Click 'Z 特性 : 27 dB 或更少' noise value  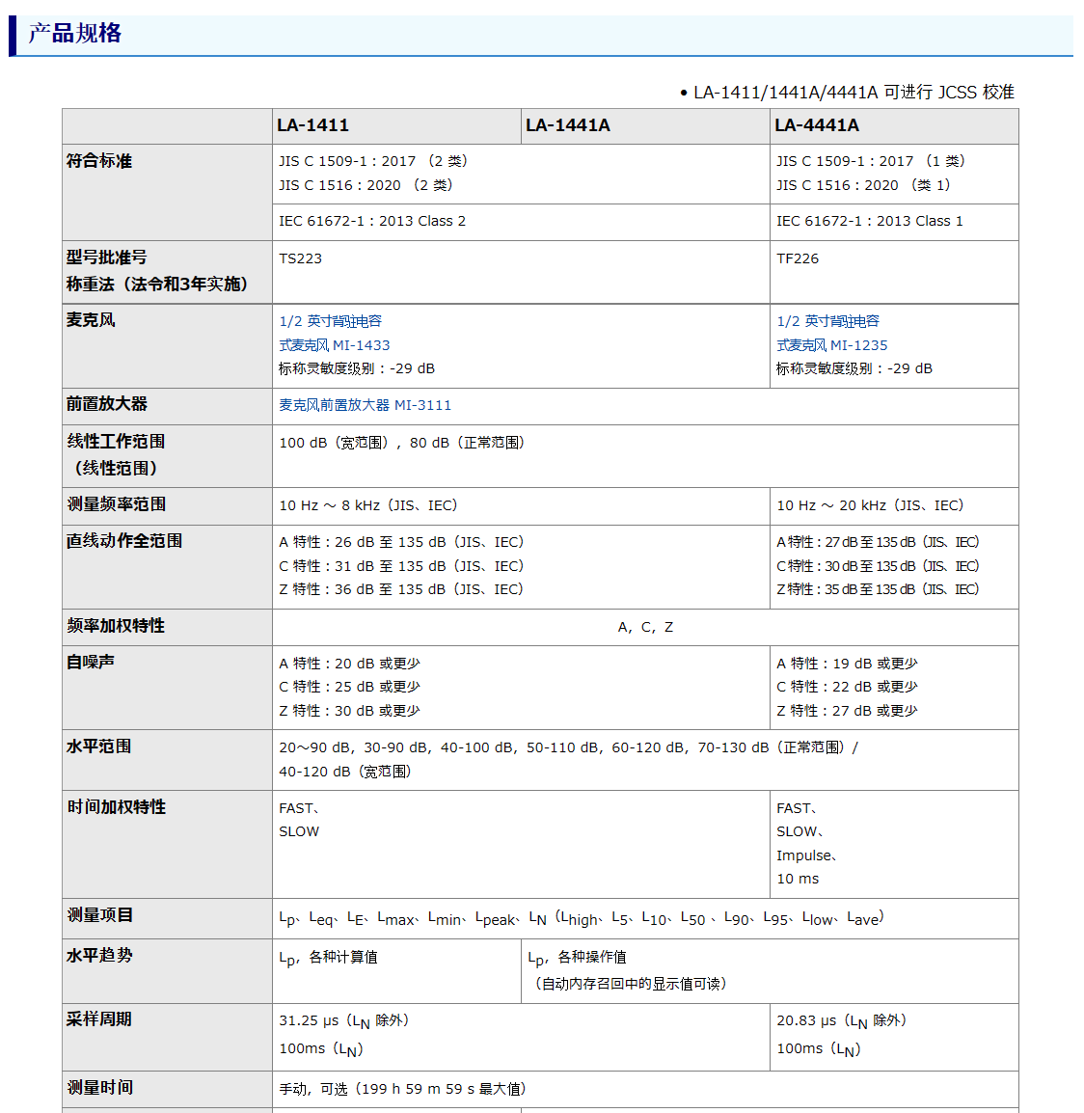click(x=848, y=711)
